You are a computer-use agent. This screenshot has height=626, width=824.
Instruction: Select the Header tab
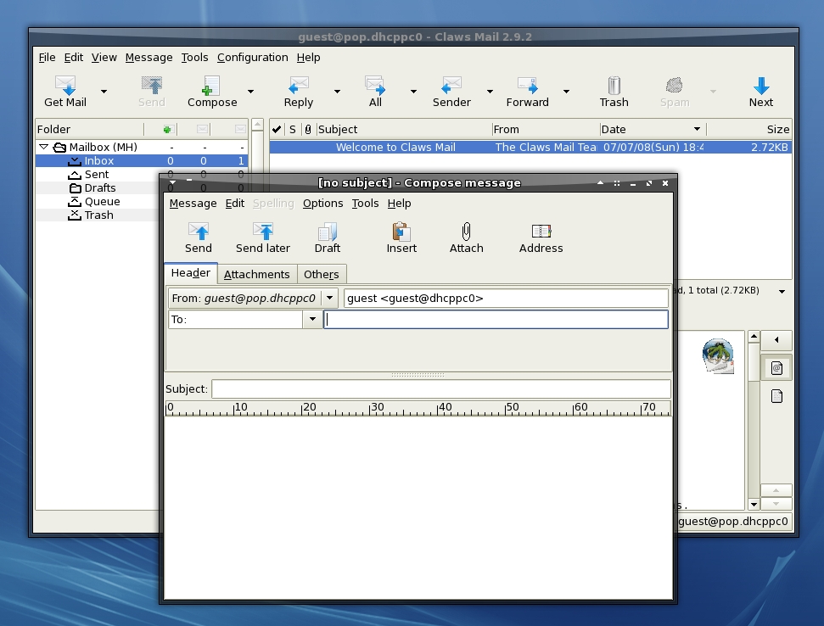[x=191, y=273]
